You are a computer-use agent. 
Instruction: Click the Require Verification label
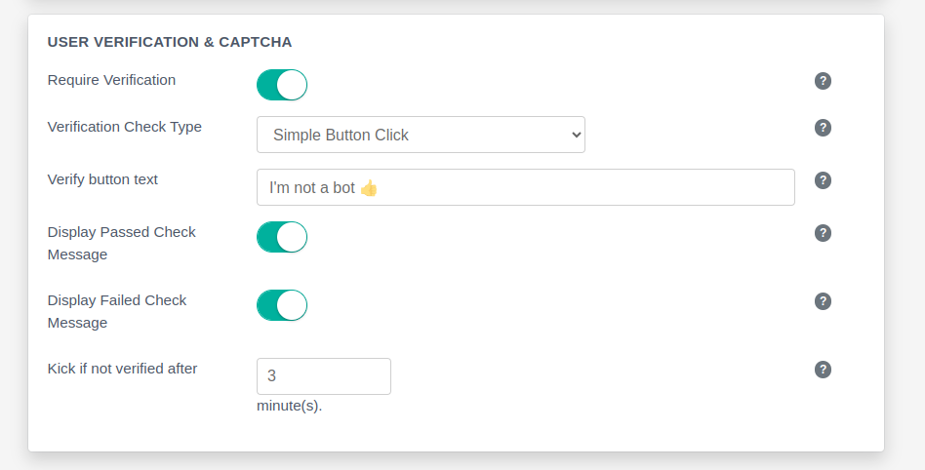click(x=111, y=80)
